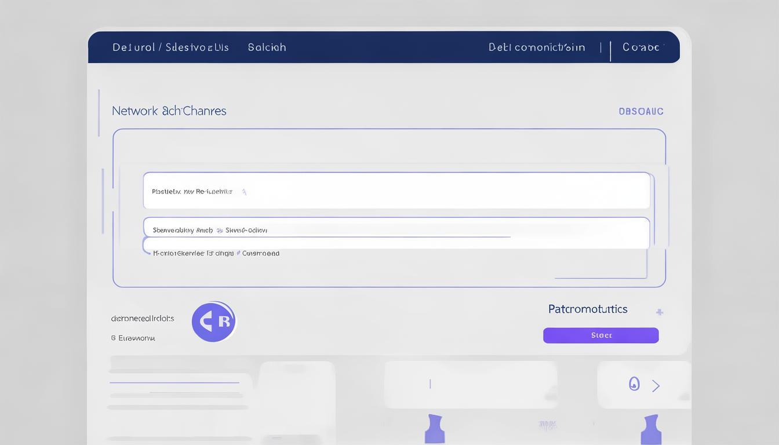Click the DBSOAUC link
Viewport: 779px width, 445px height.
tap(640, 111)
